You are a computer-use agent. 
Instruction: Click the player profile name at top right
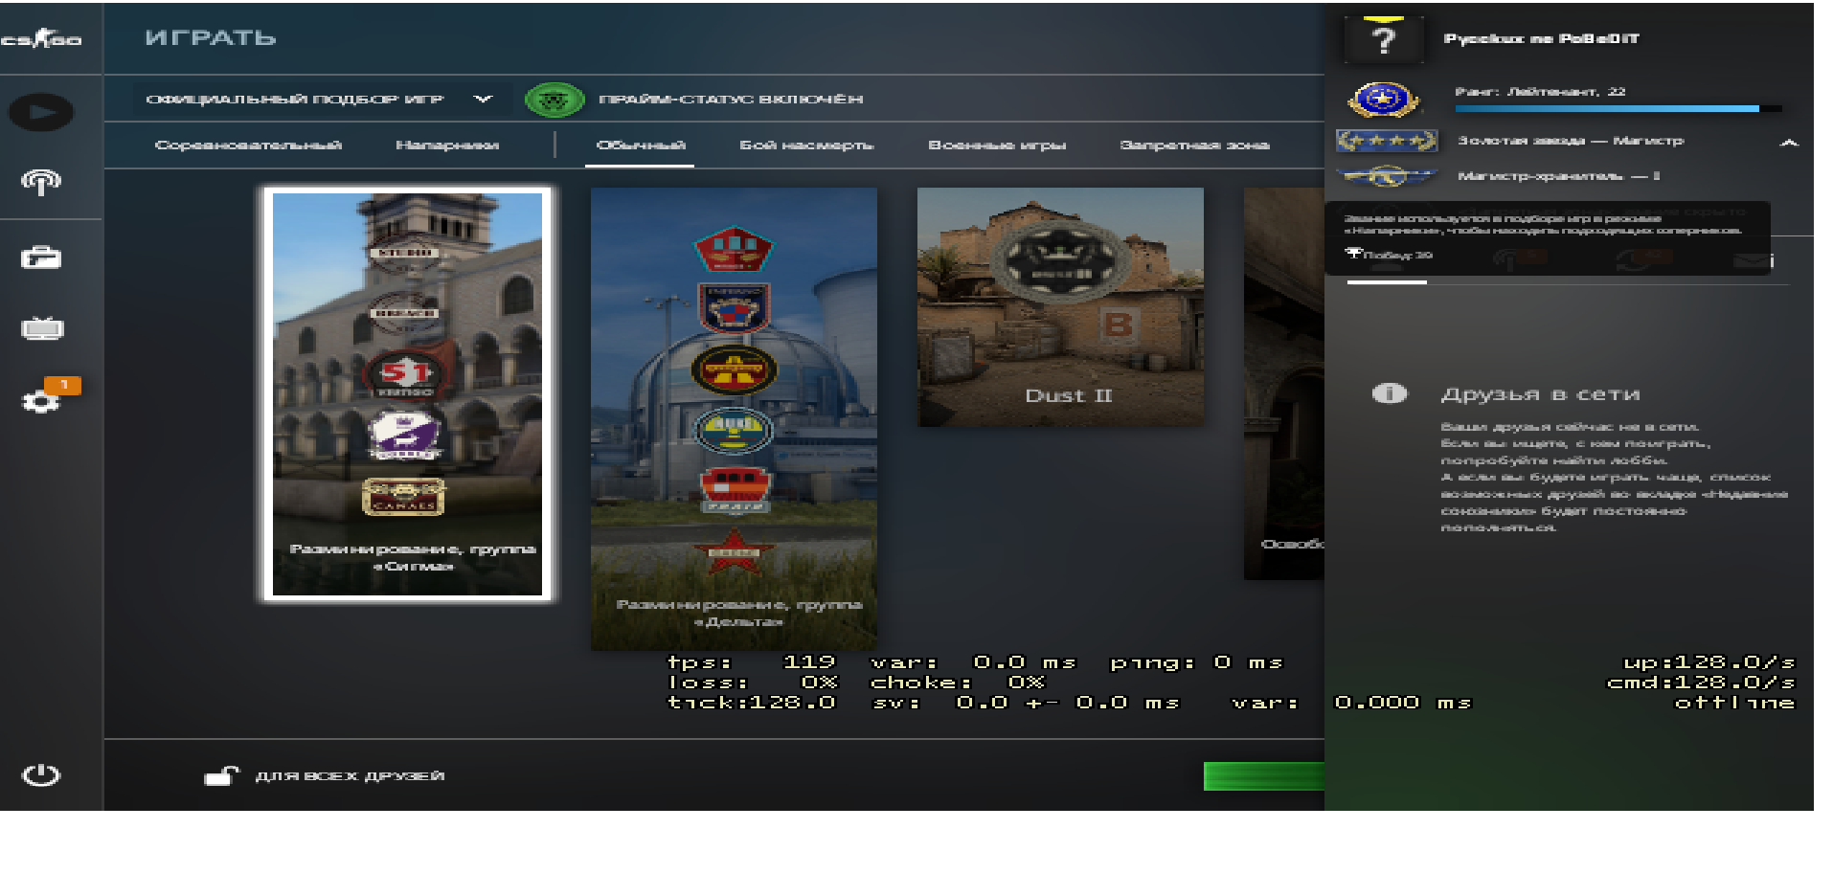[x=1541, y=39]
